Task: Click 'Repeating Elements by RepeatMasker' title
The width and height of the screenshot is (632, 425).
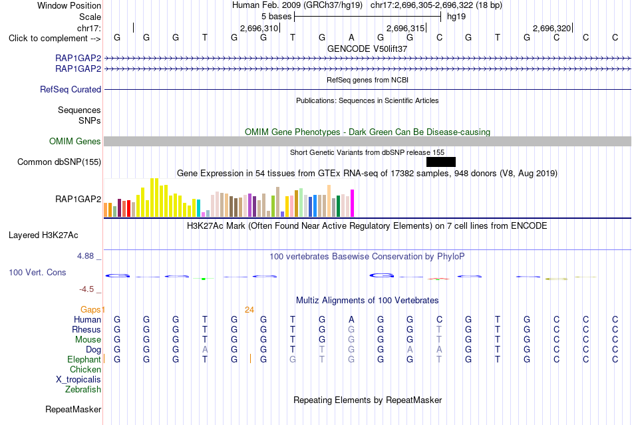Action: (x=368, y=400)
